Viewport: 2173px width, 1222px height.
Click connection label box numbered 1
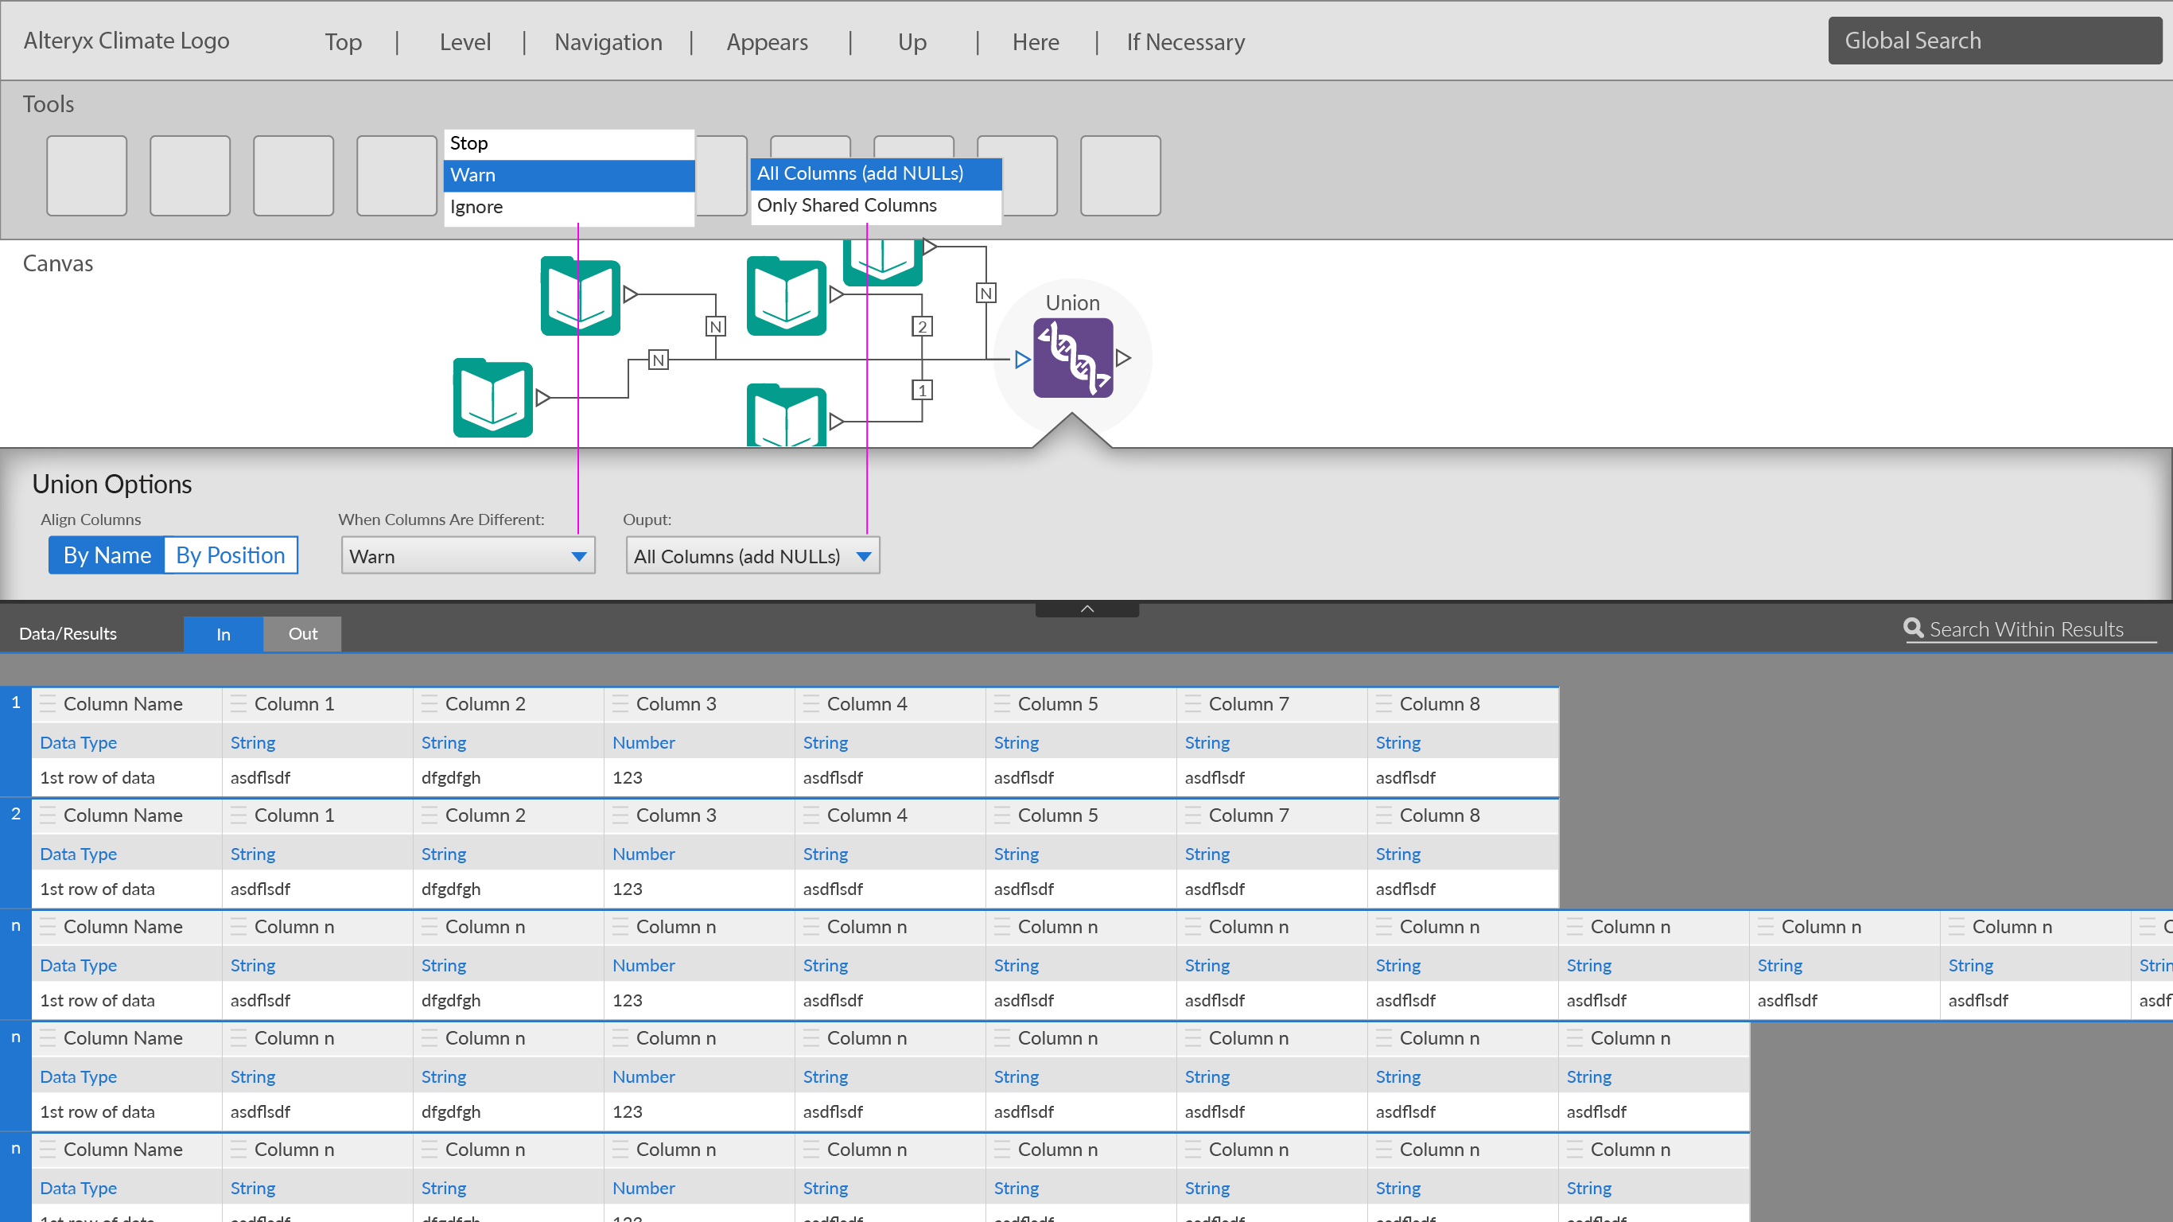click(x=922, y=390)
